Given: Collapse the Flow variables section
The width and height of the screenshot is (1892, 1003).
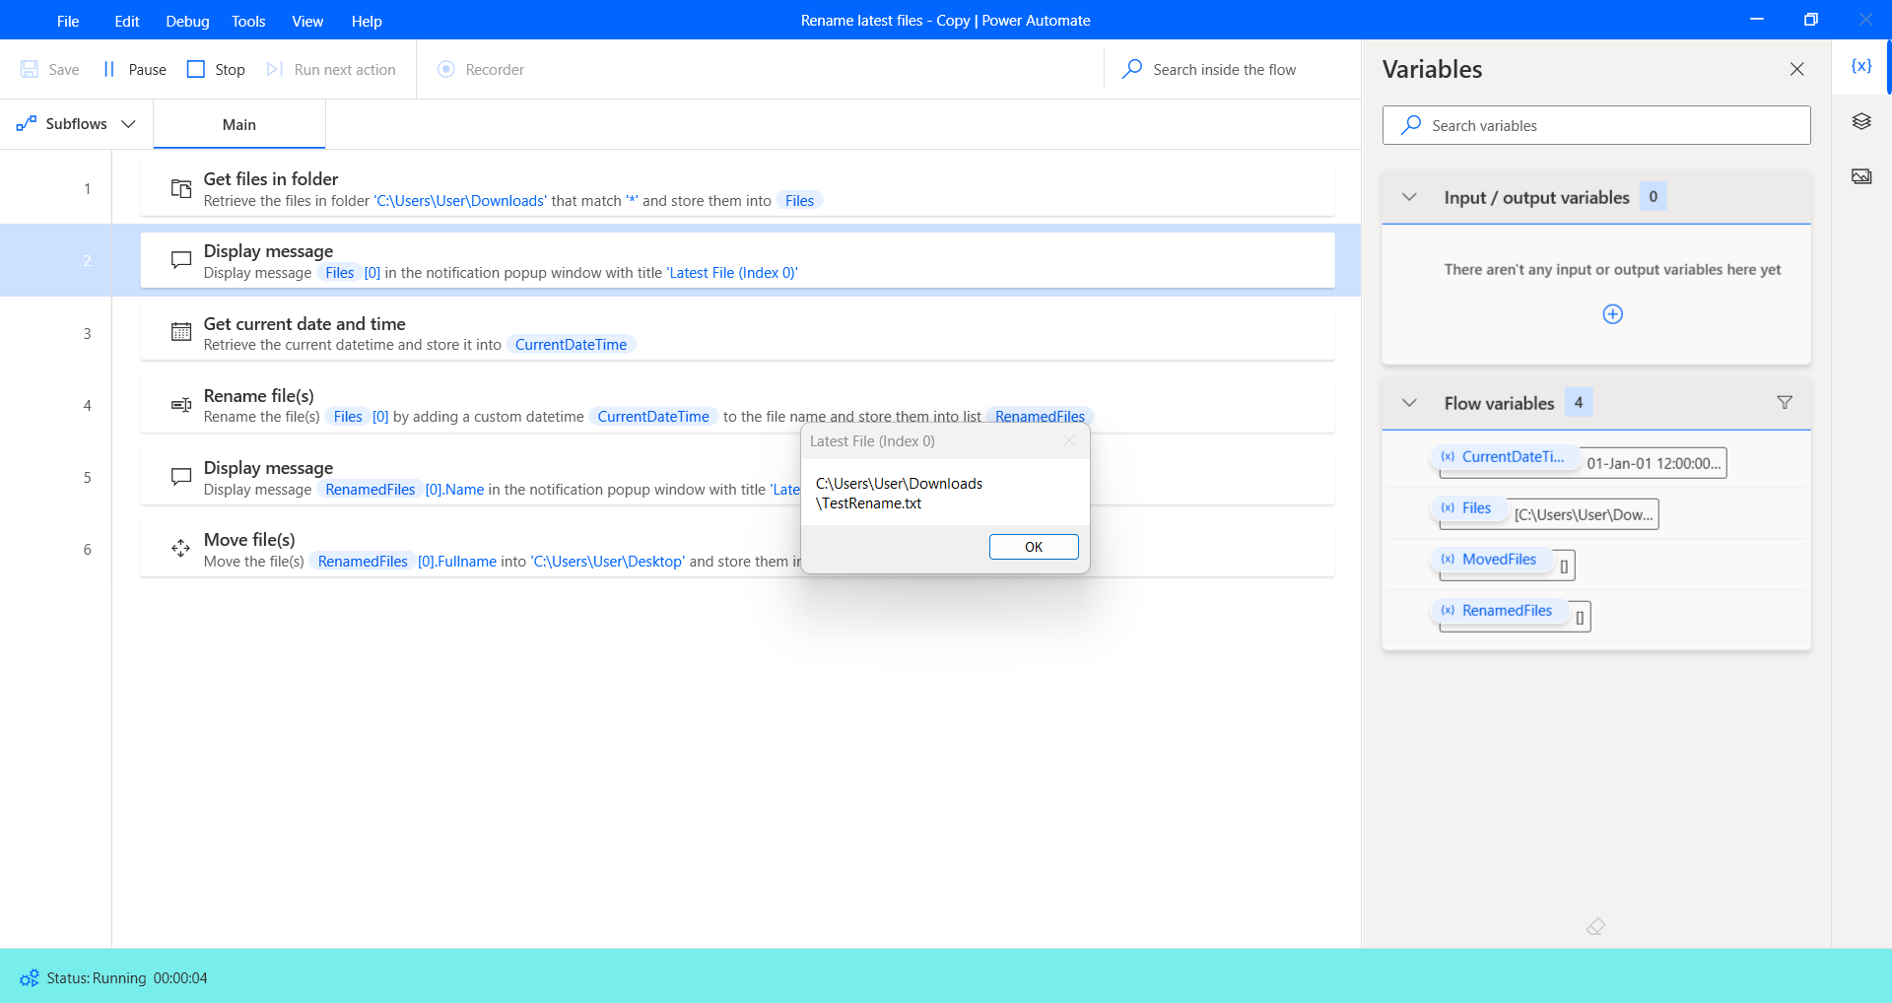Looking at the screenshot, I should [1410, 402].
